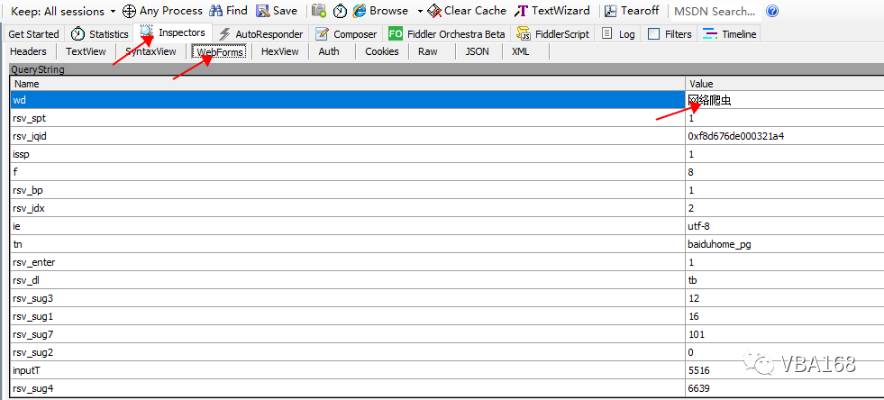This screenshot has height=400, width=884.
Task: Select the rsv_dl row
Action: pyautogui.click(x=447, y=280)
